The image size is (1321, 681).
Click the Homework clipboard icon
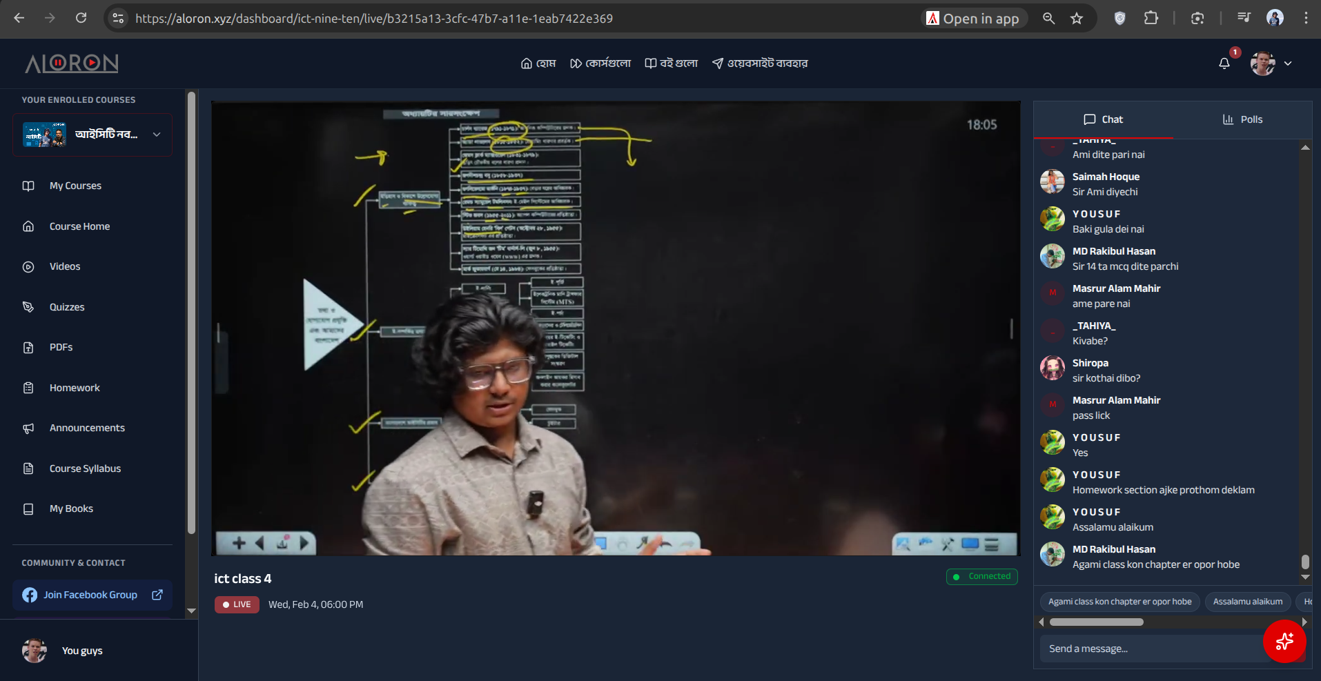click(x=28, y=388)
